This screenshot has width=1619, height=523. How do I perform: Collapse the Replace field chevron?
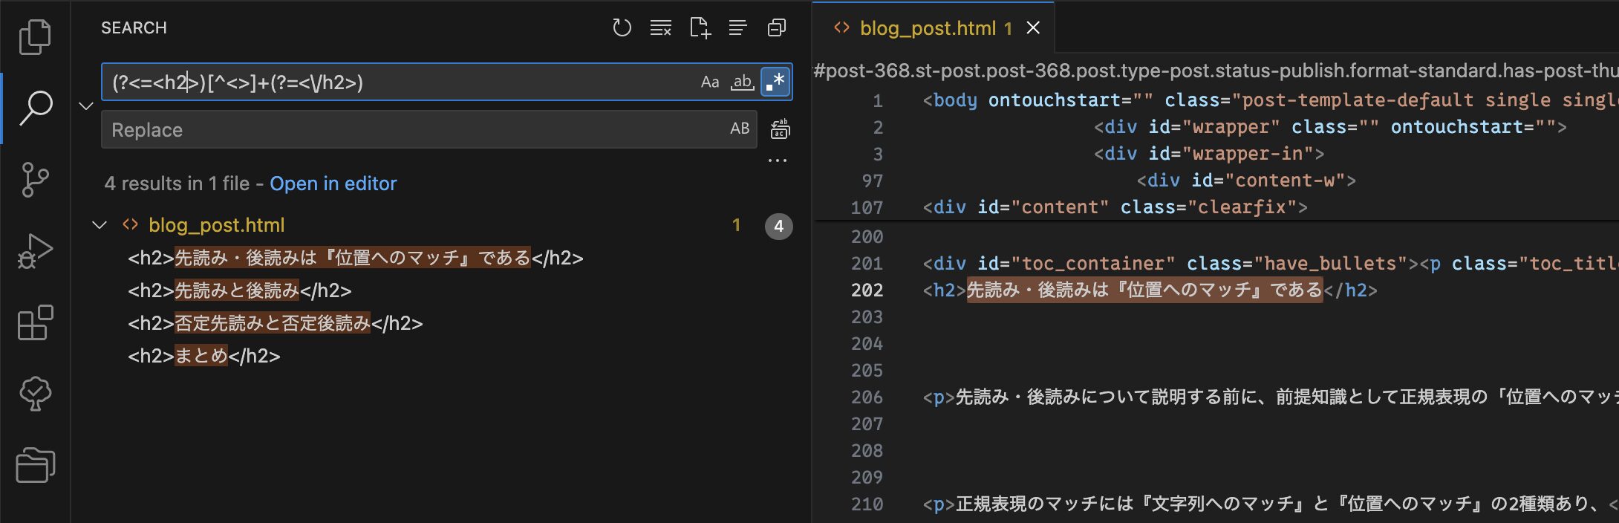click(86, 105)
